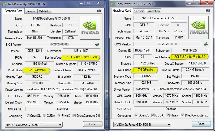
Task: Toggle PhysX checkbox in GPU-Z 0.5.6
Action: tap(59, 116)
